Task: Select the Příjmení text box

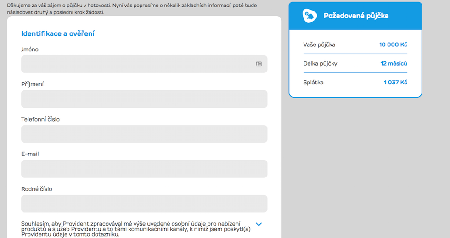Action: point(144,99)
